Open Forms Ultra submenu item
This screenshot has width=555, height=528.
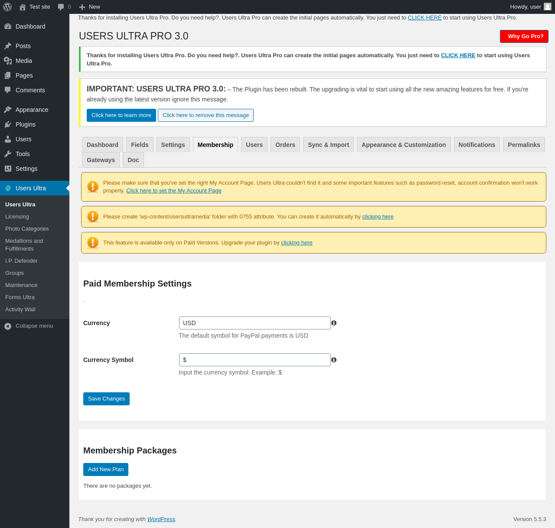[x=35, y=297]
